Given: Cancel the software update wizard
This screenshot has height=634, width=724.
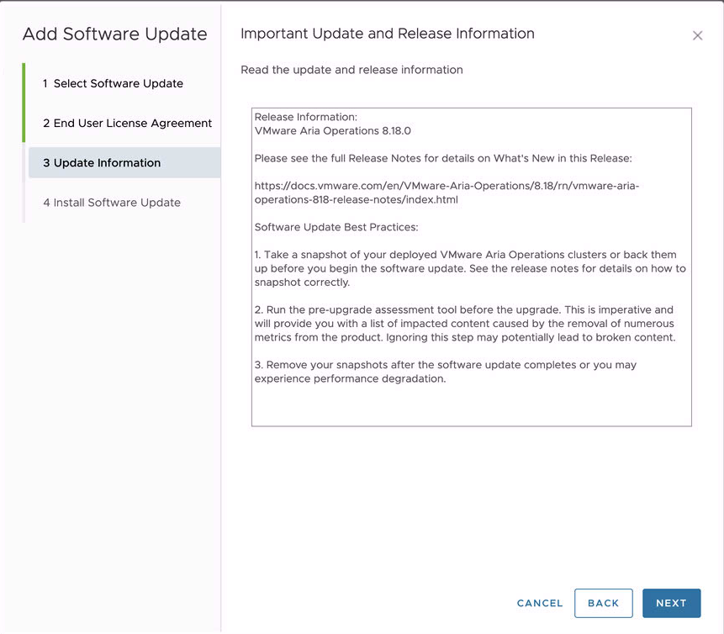Looking at the screenshot, I should click(x=540, y=603).
